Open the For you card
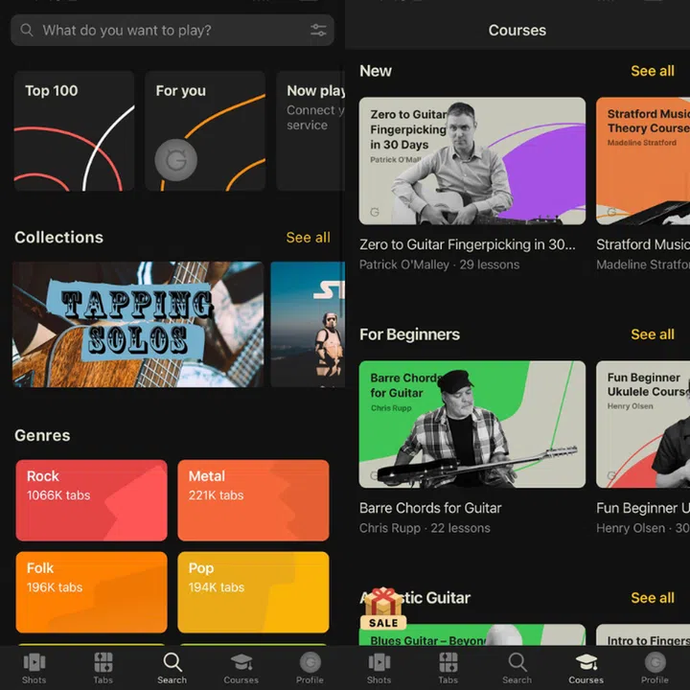 click(204, 131)
